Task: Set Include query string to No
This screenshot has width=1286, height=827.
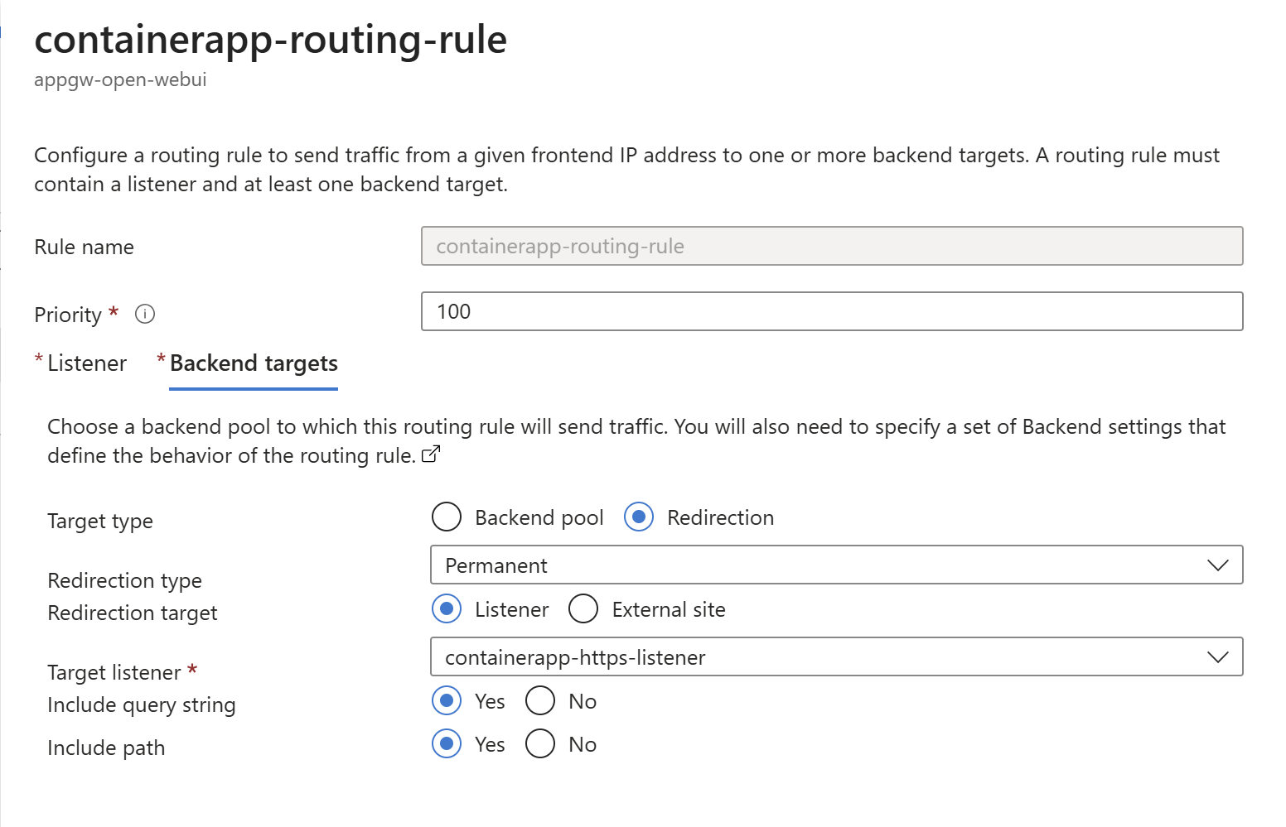Action: [x=540, y=701]
